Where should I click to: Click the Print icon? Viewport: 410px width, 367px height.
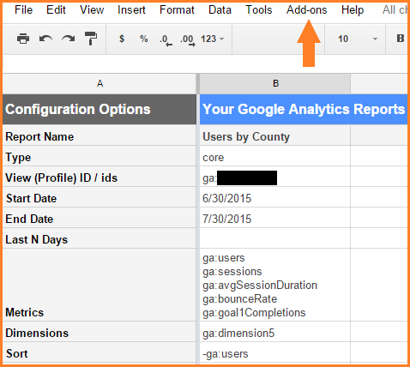(x=23, y=39)
